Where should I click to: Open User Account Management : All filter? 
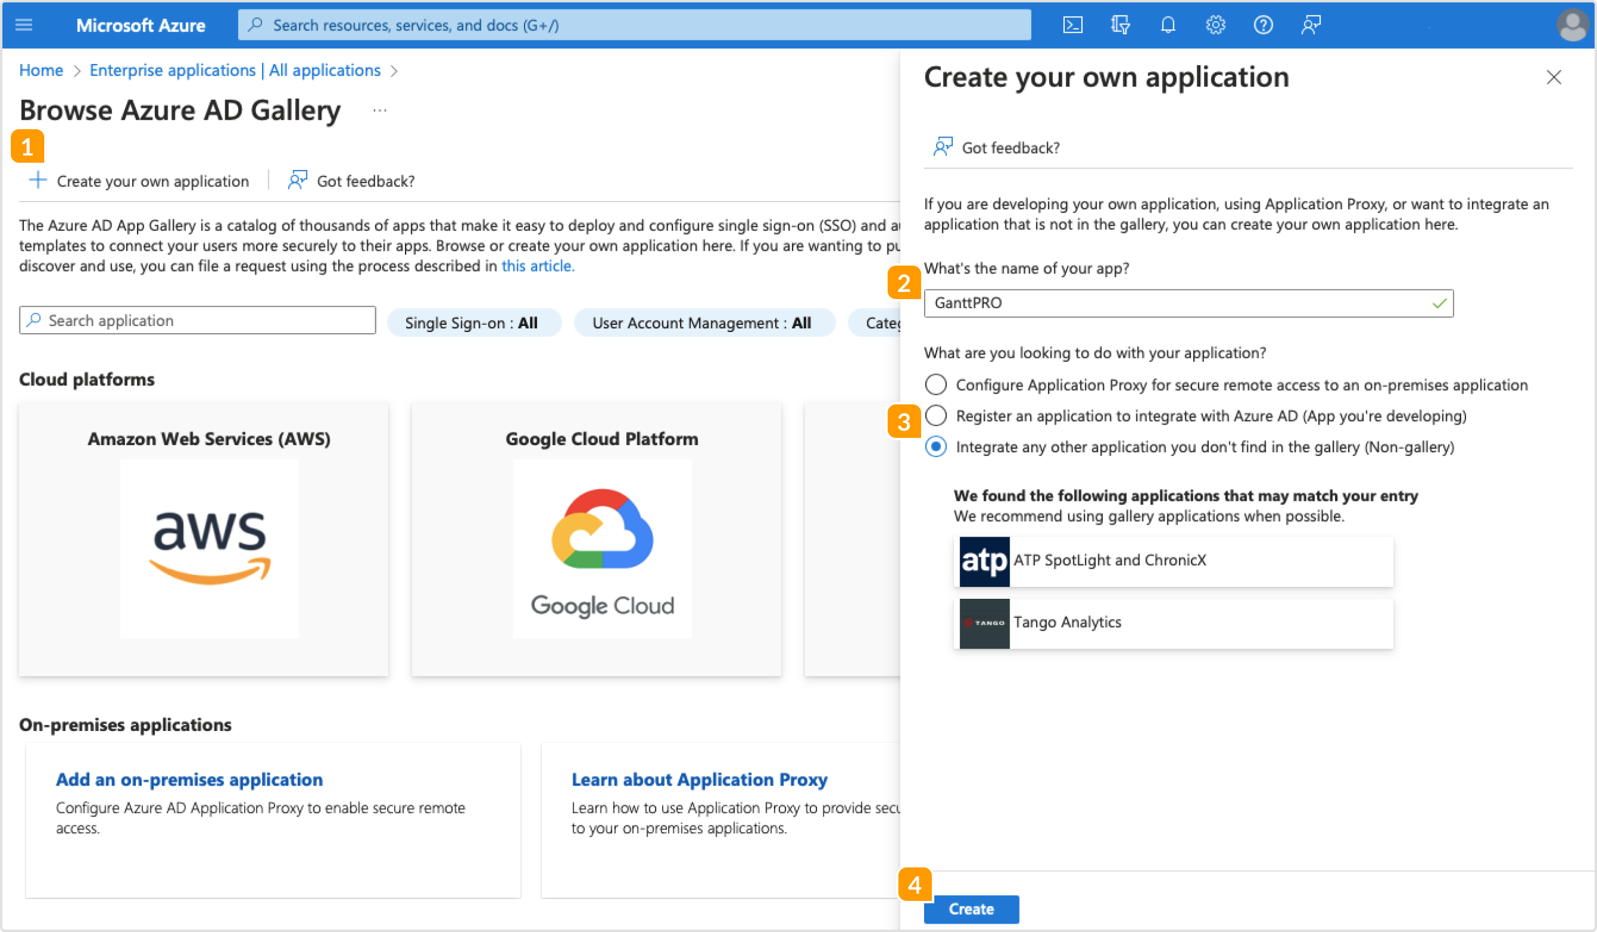[x=704, y=322]
